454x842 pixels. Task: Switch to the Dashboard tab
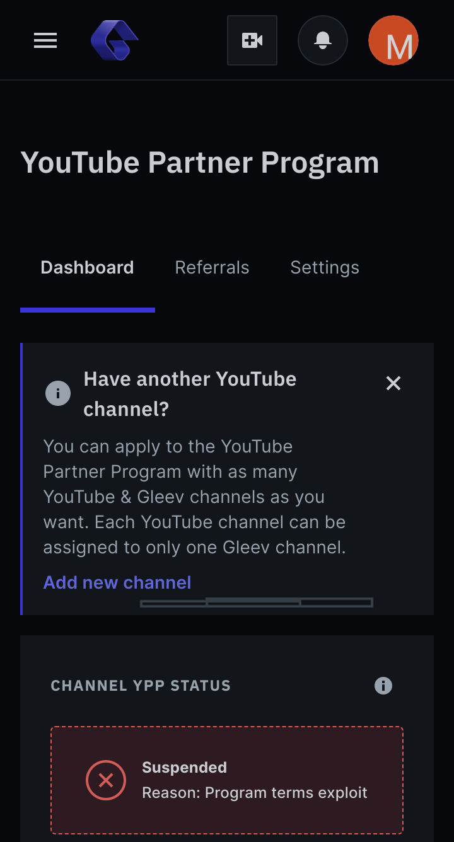(x=87, y=267)
